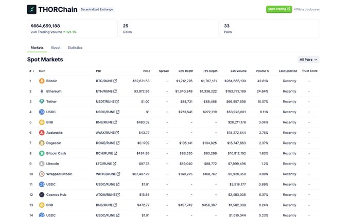This screenshot has width=350, height=217.
Task: Sort by the # column header
Action: click(31, 71)
